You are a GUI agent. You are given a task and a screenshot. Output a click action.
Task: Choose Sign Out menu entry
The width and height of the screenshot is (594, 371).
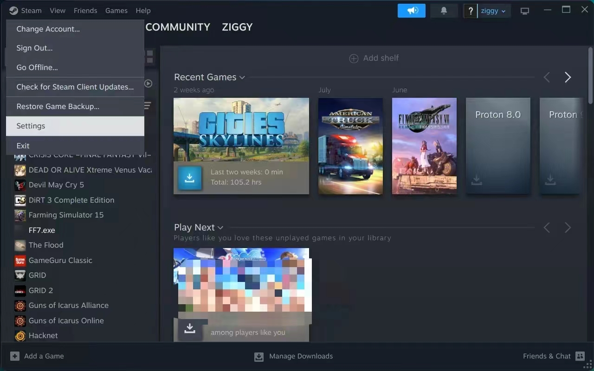click(75, 48)
